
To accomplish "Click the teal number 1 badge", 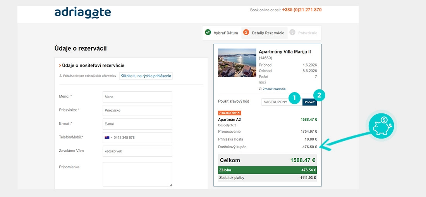I will pyautogui.click(x=295, y=98).
